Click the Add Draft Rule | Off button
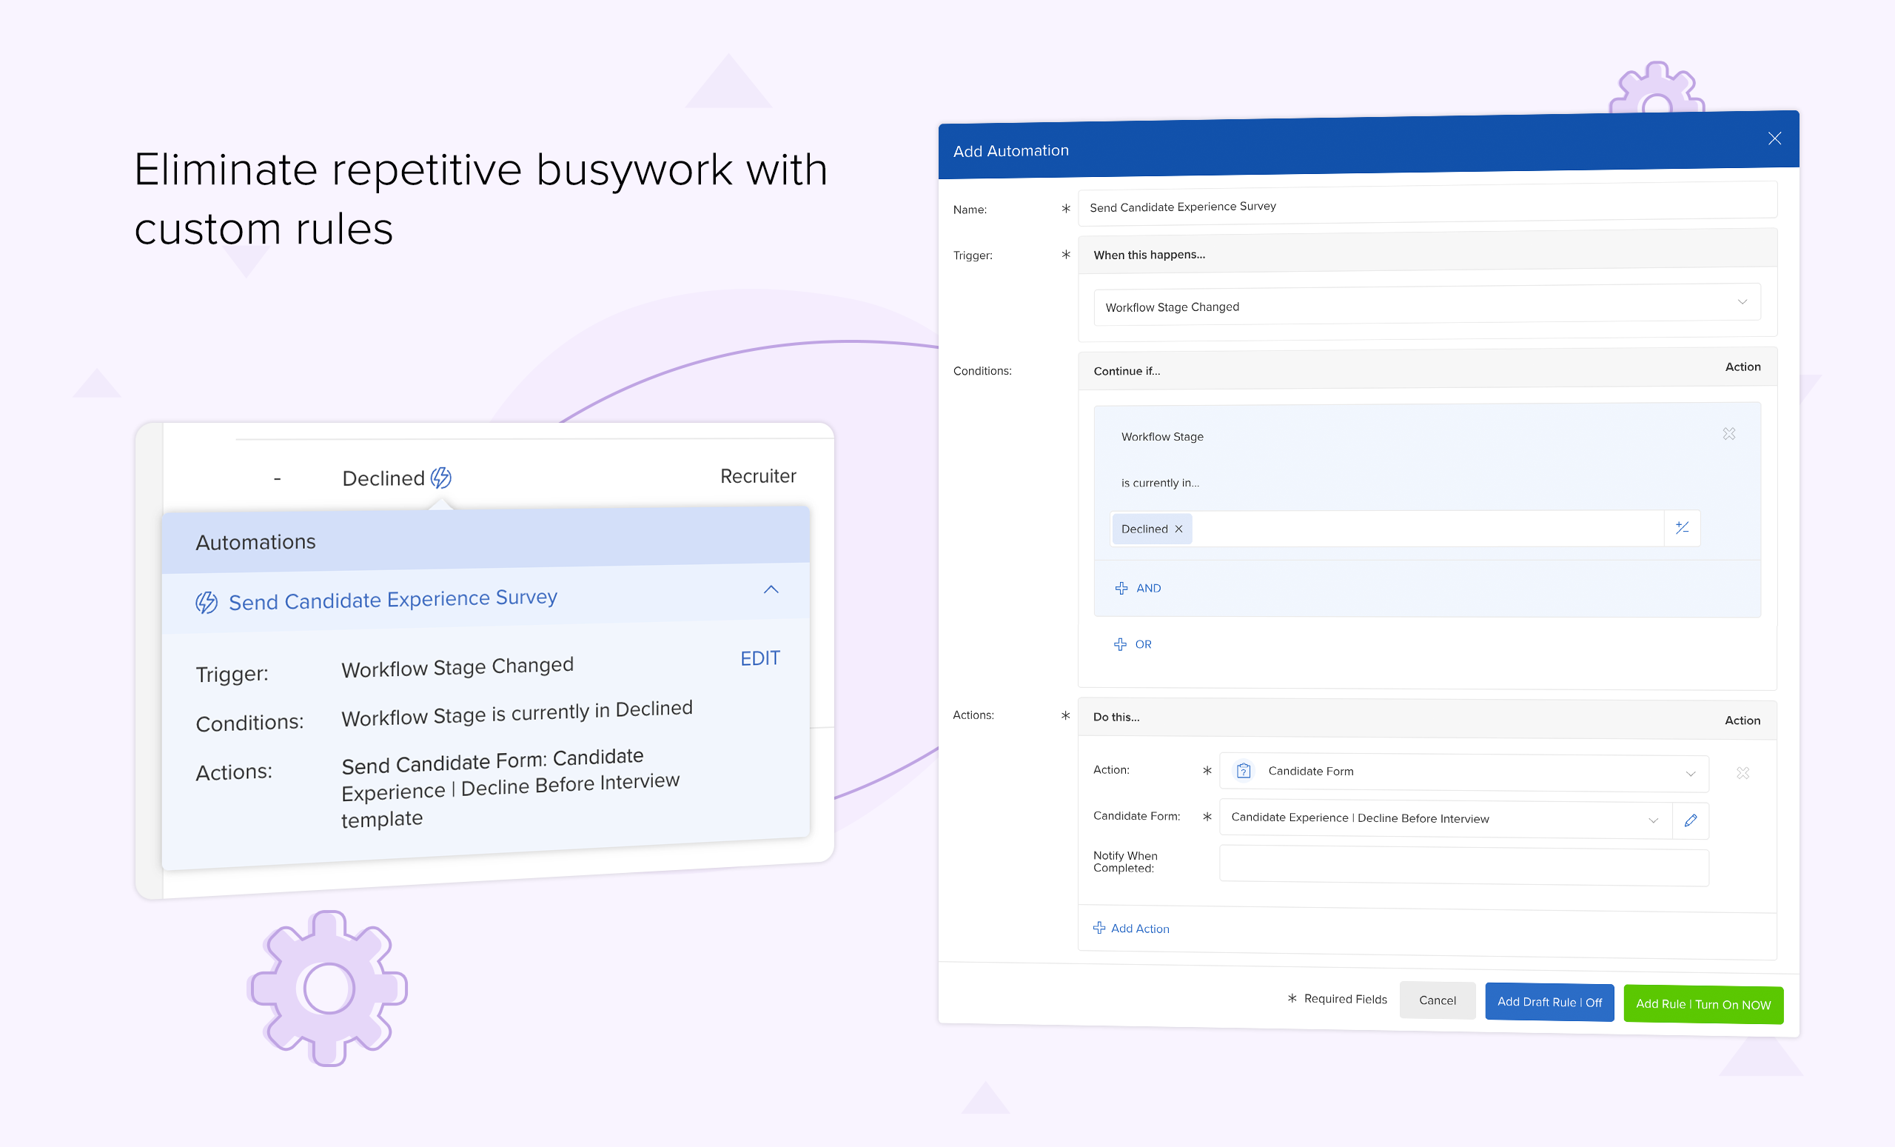Screen dimensions: 1895x1147 click(x=1549, y=1002)
